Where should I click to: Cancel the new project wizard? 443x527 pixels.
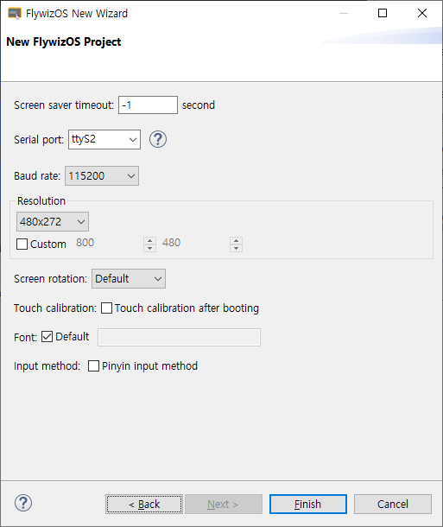click(x=393, y=505)
